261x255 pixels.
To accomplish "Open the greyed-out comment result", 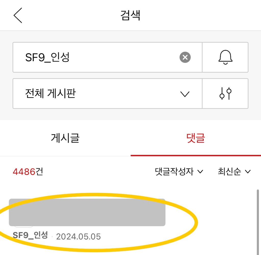I will (x=87, y=212).
